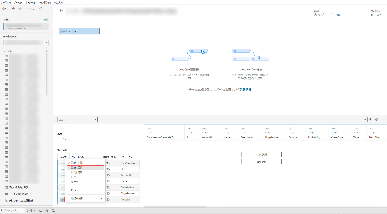Click the new story icon
The image size is (387, 214).
click(53, 210)
